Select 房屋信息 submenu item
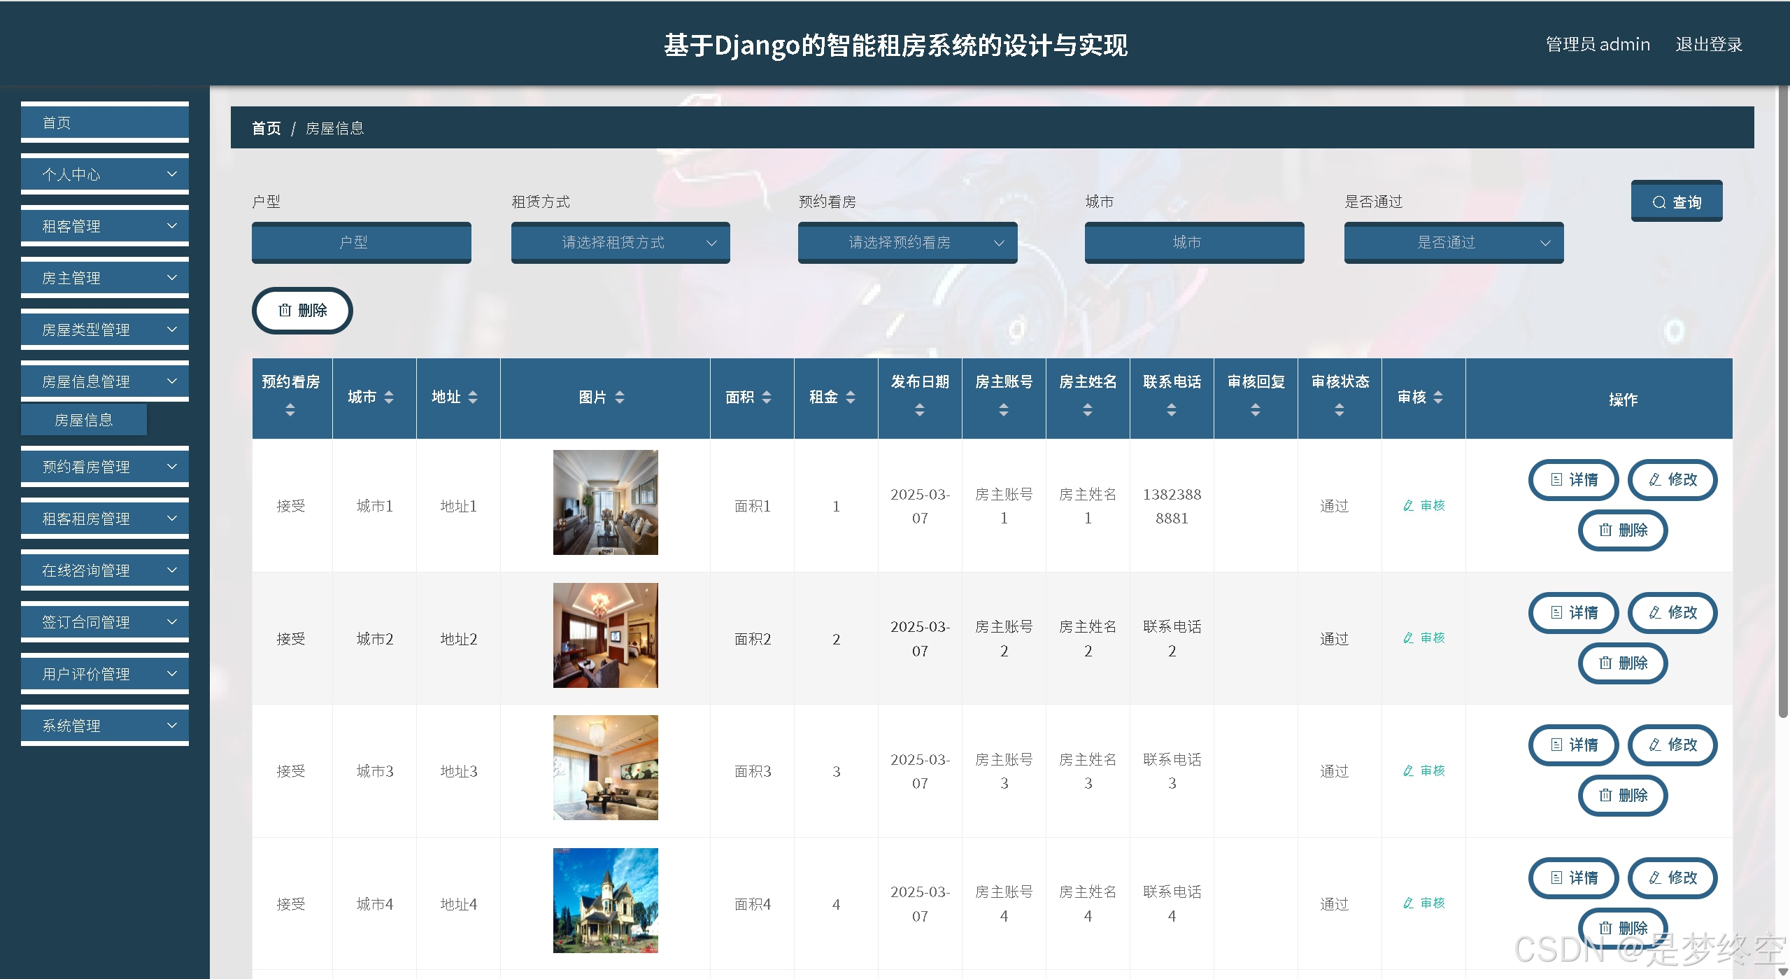Viewport: 1790px width, 979px height. point(84,420)
